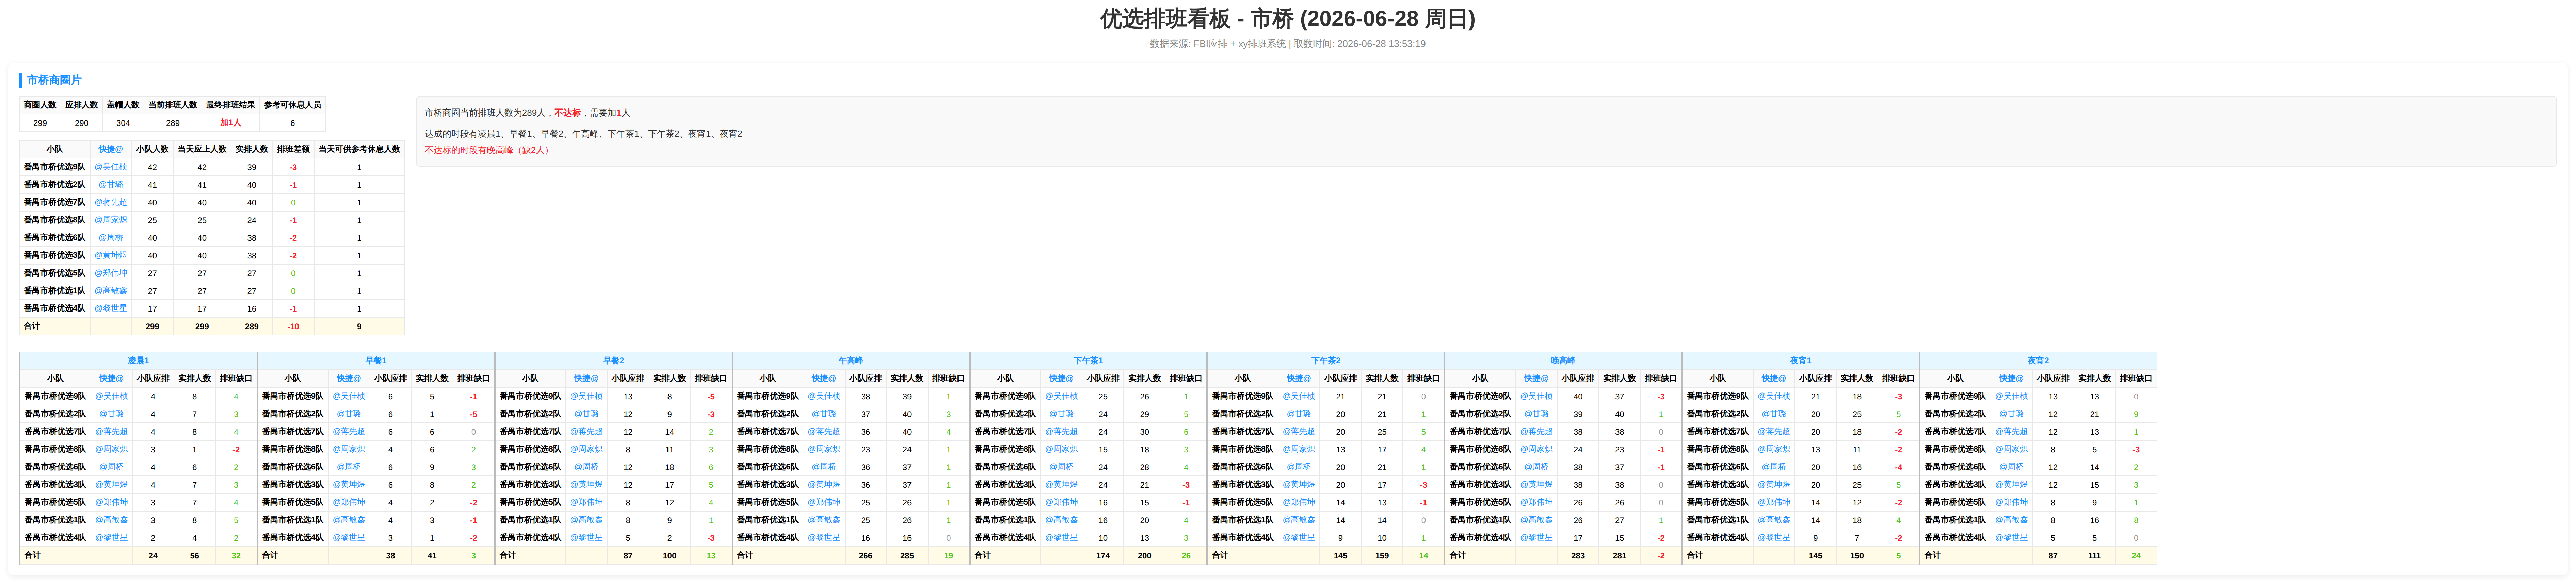2576x585 pixels.
Task: Click the 夜宵2 time period header
Action: click(x=2038, y=361)
